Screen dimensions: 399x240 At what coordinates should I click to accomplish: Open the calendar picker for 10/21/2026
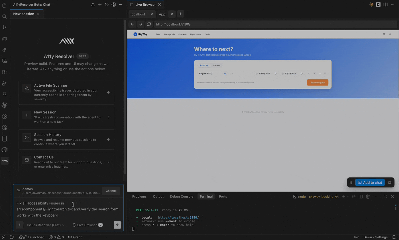[302, 74]
